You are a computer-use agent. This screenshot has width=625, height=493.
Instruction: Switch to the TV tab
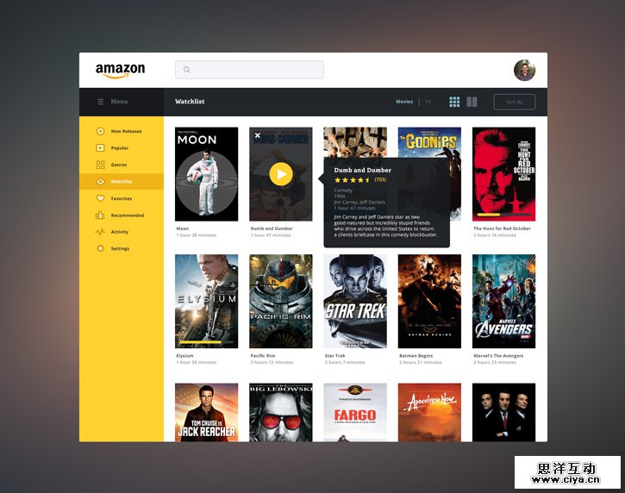(428, 102)
